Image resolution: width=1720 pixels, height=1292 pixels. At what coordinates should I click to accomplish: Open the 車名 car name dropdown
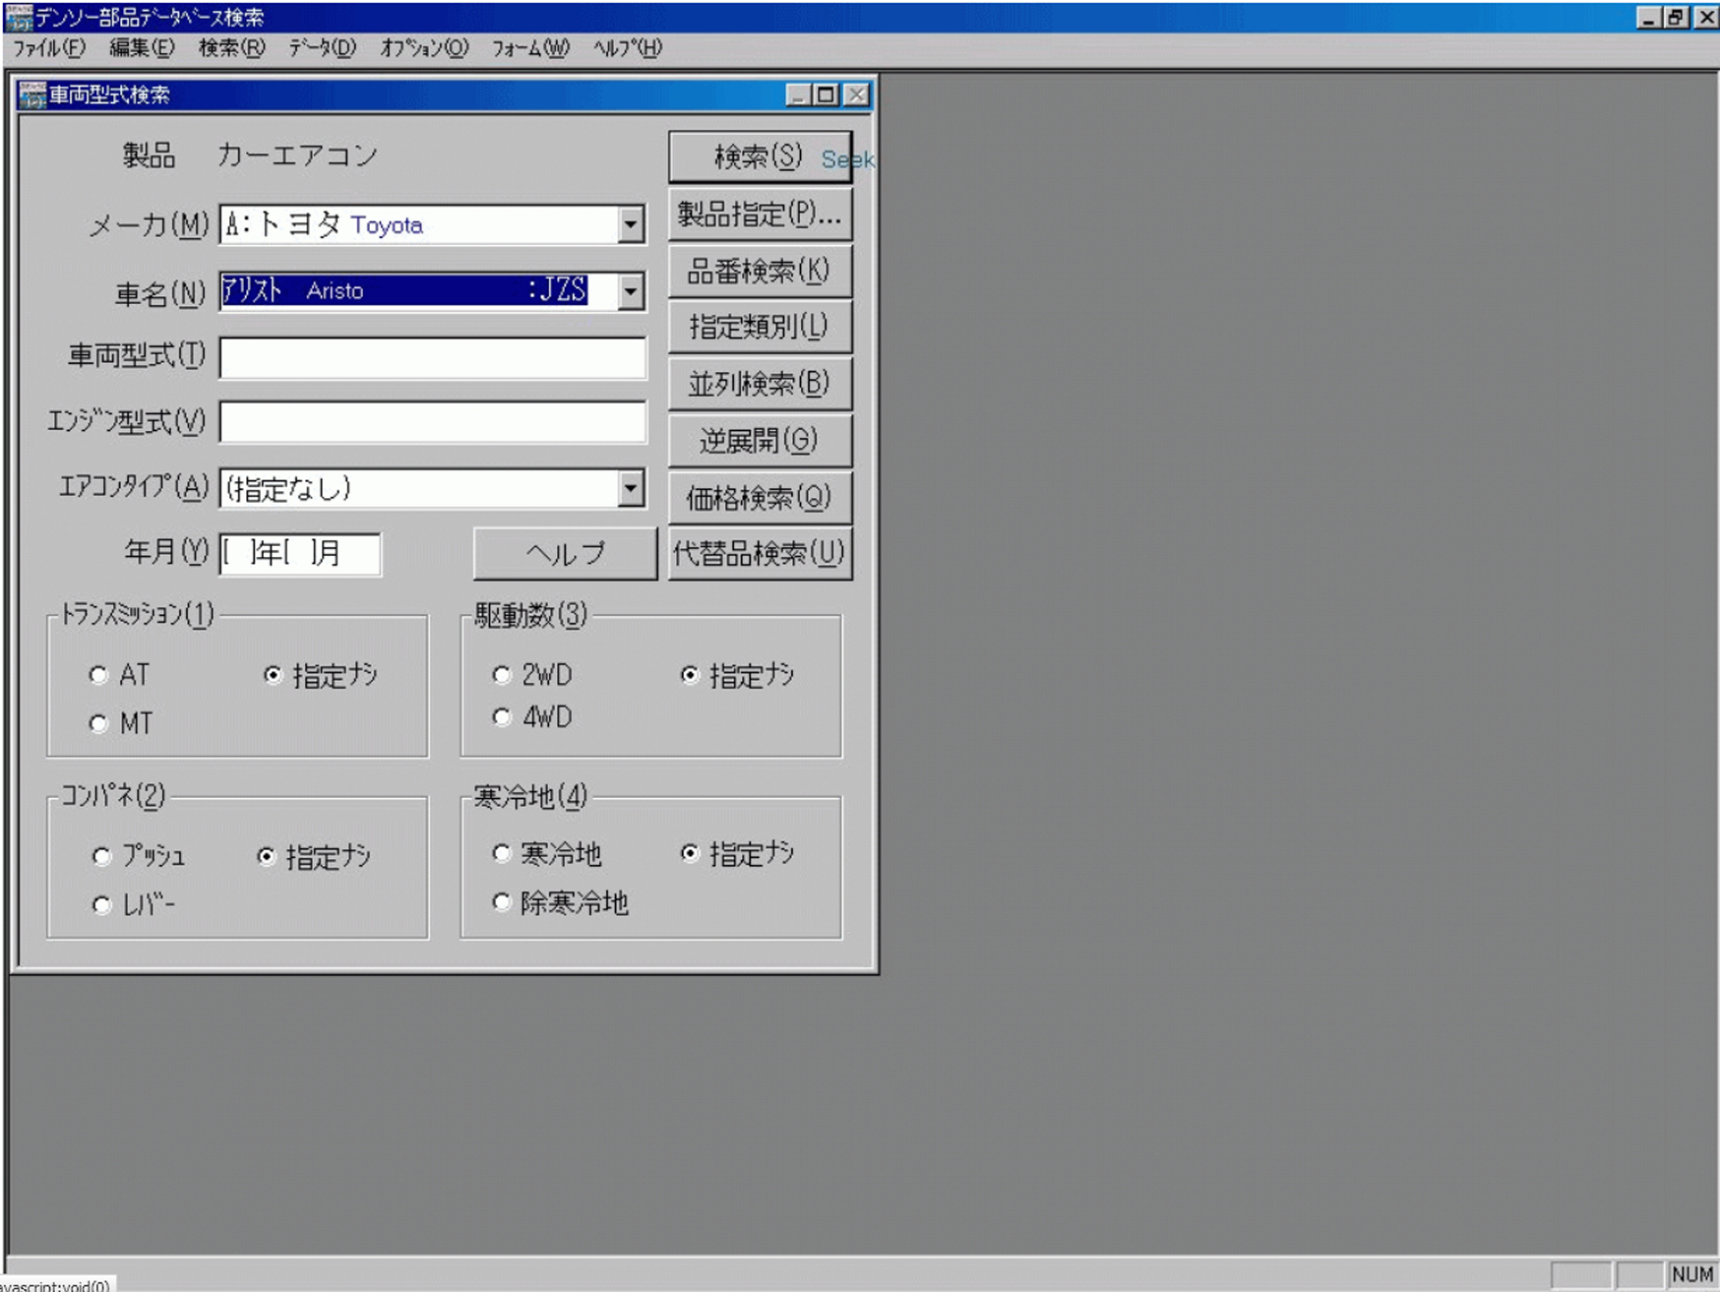pos(631,291)
